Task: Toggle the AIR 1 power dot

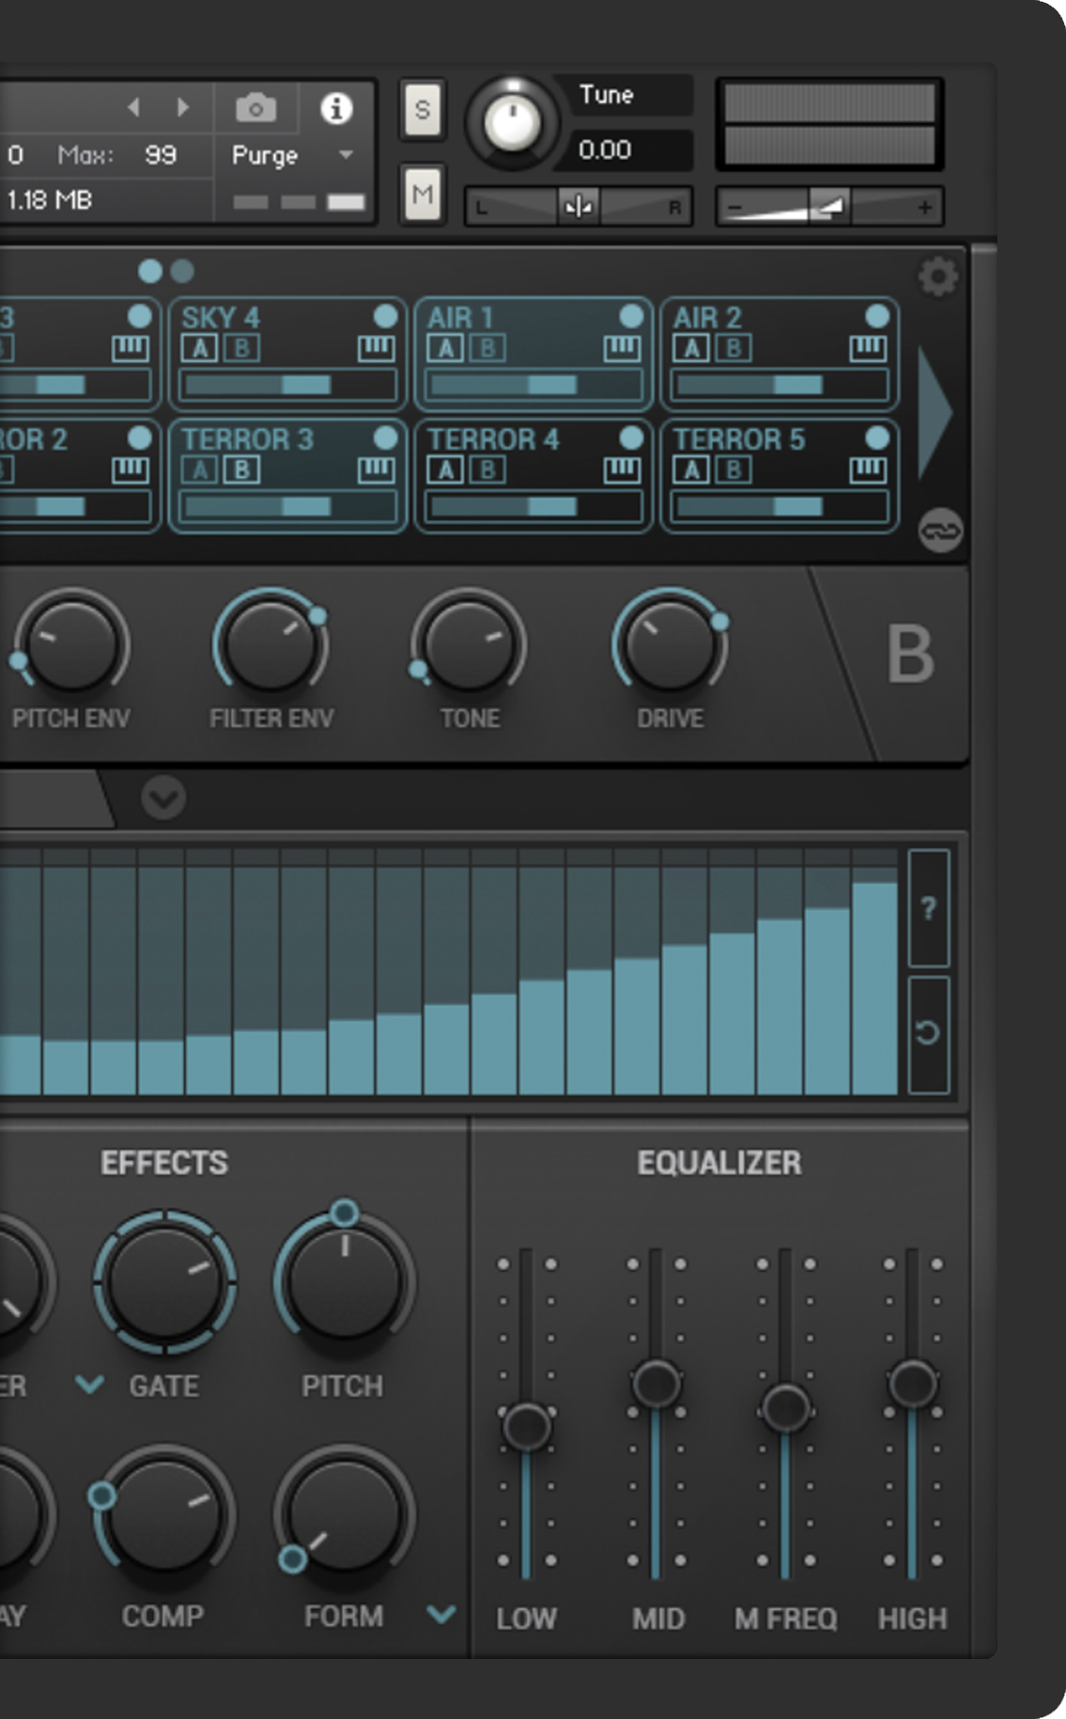Action: (x=631, y=316)
